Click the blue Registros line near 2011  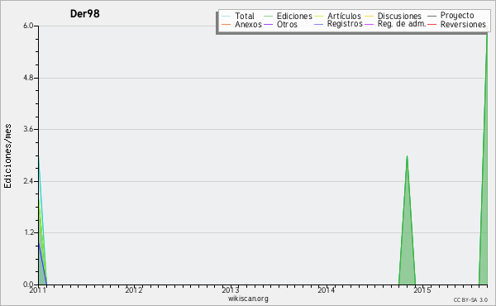click(x=42, y=264)
